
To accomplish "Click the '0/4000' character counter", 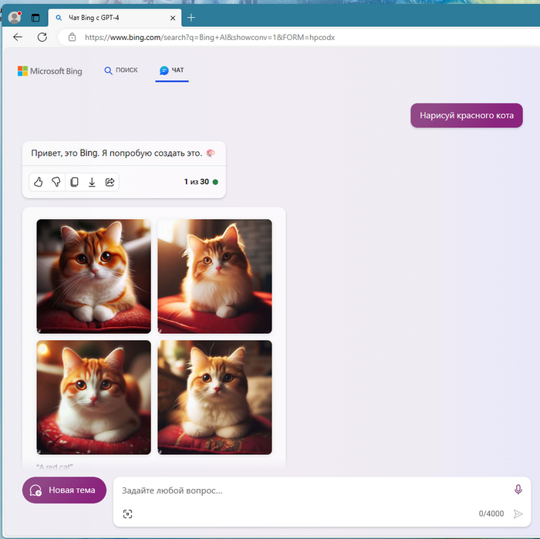I will (491, 514).
